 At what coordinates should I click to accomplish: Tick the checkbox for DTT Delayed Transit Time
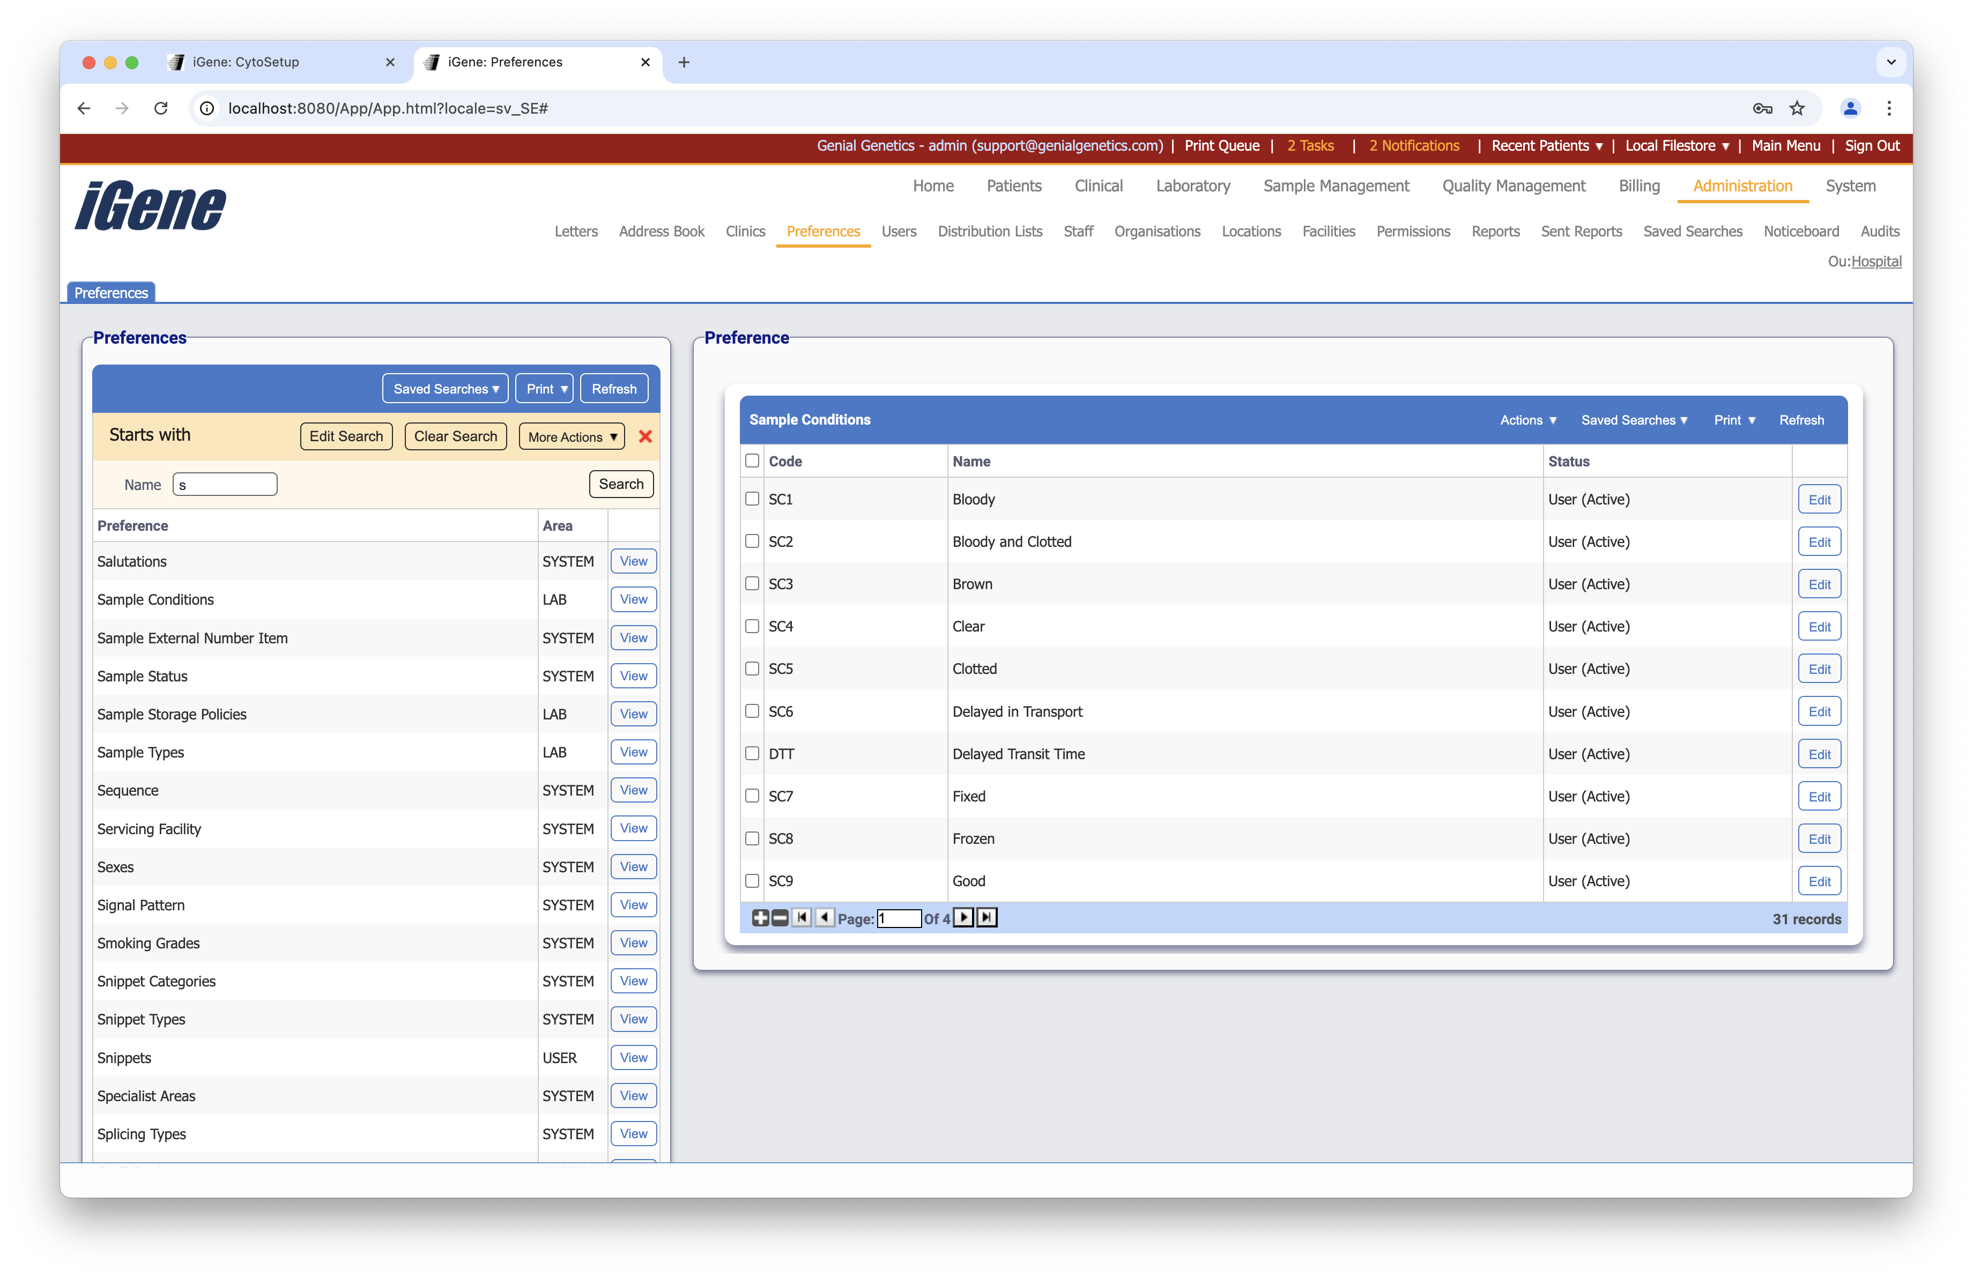(x=752, y=753)
